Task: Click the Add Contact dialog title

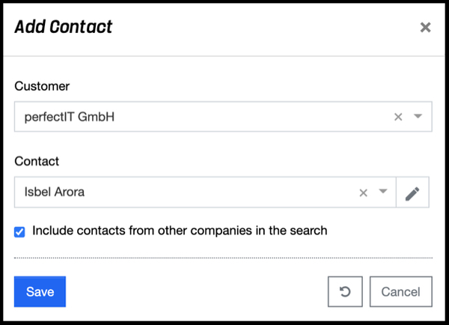Action: tap(64, 28)
